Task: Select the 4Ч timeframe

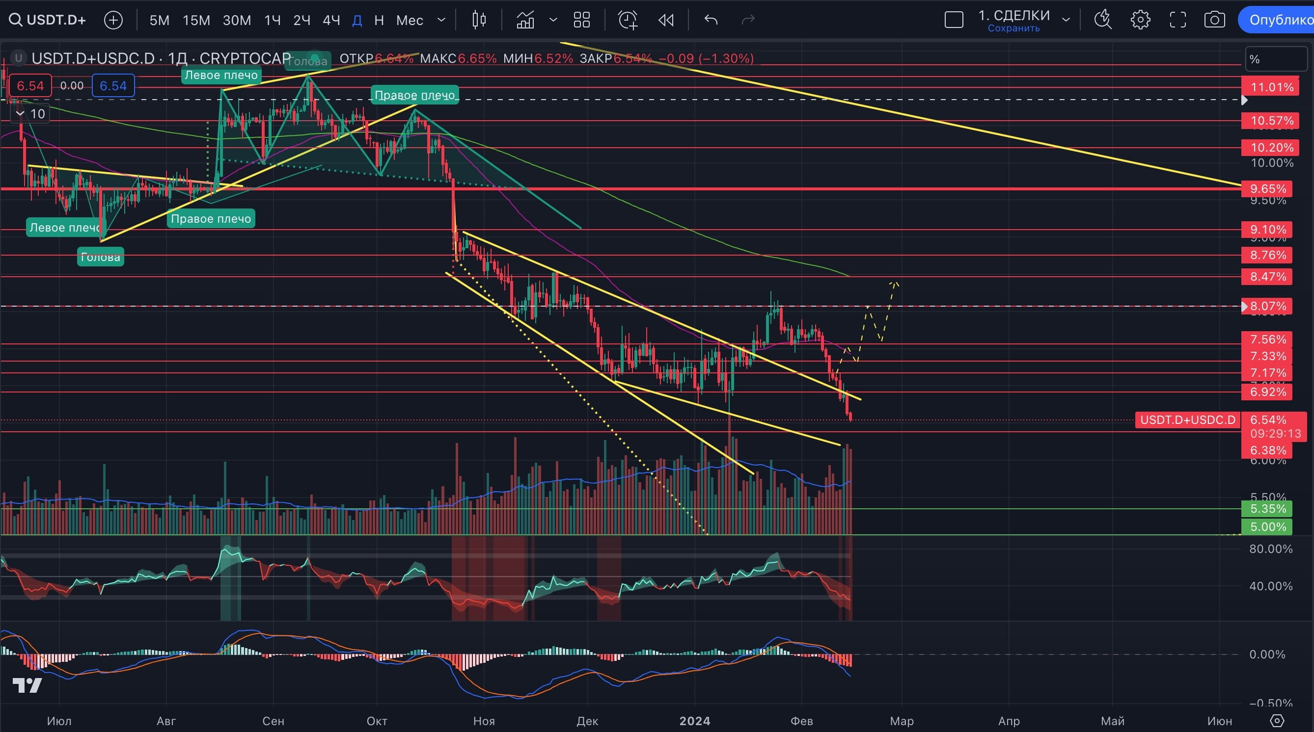Action: point(331,20)
